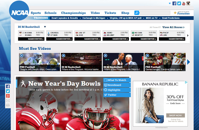Share by email from left sidebar
Screen dimensions: 199x130
(8, 101)
